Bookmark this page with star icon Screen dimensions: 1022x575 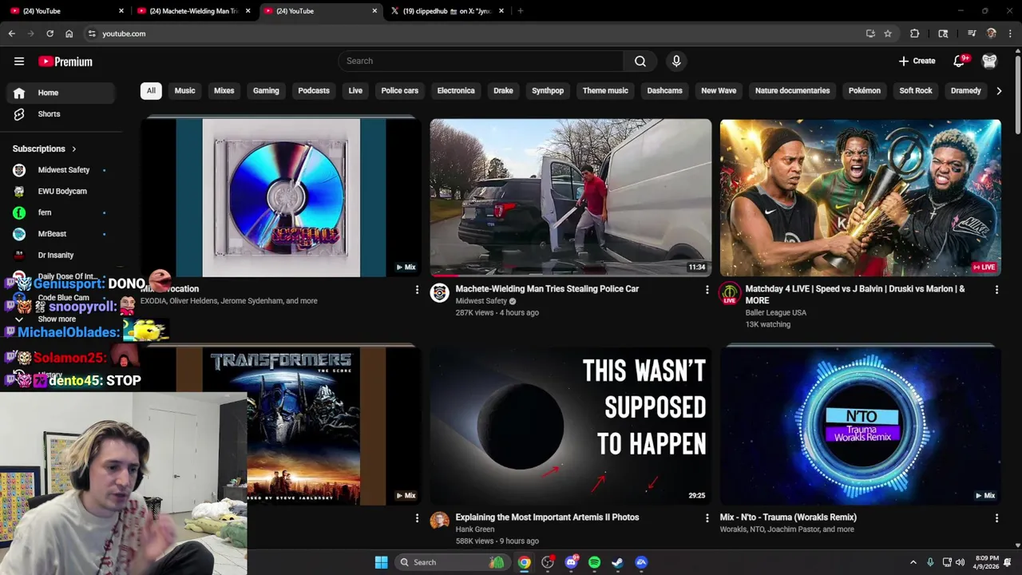pos(888,34)
